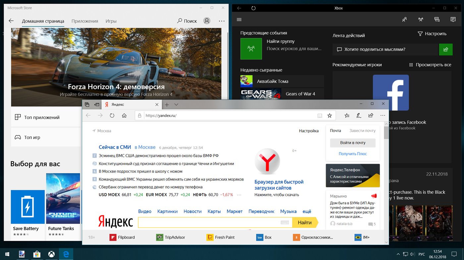Image resolution: width=464 pixels, height=260 pixels.
Task: Enable reading view in Edge
Action: 319,116
